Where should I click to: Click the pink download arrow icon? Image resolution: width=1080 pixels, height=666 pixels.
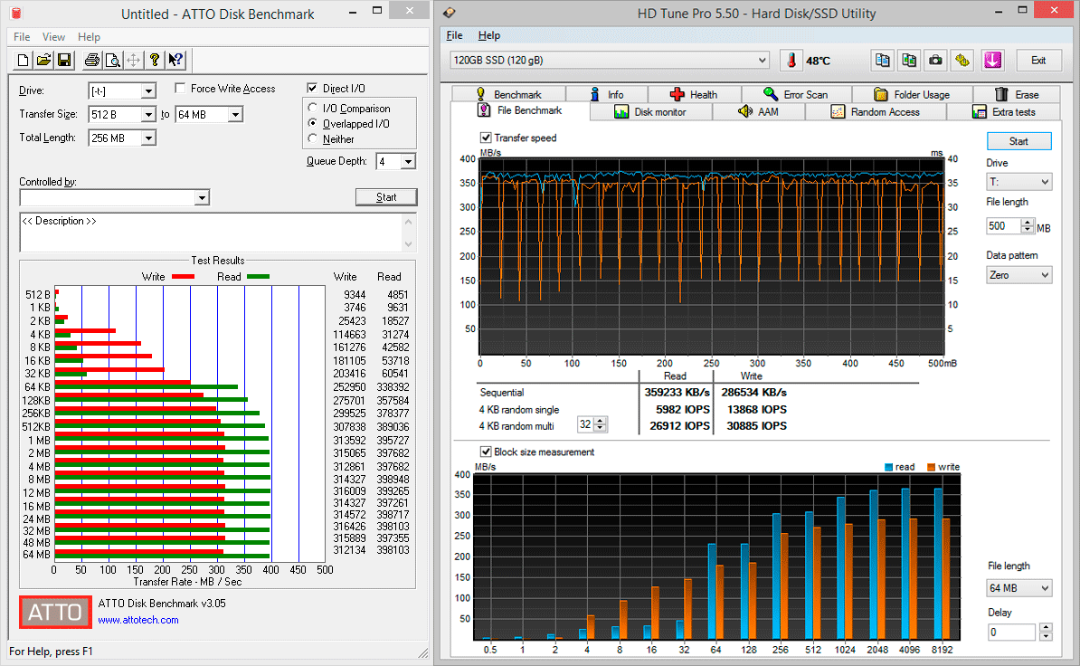[992, 61]
